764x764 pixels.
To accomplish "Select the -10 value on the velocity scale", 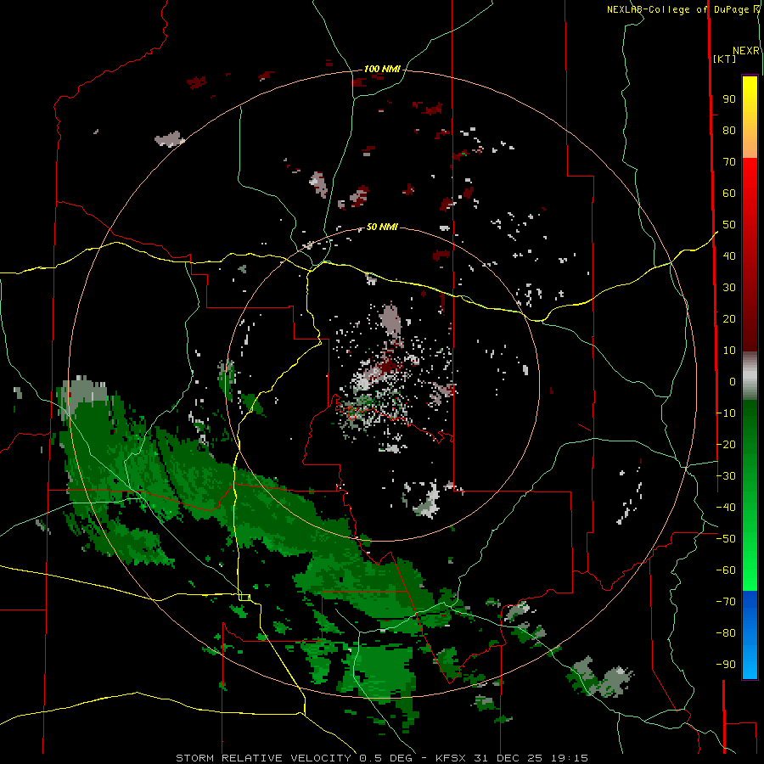I will 726,413.
